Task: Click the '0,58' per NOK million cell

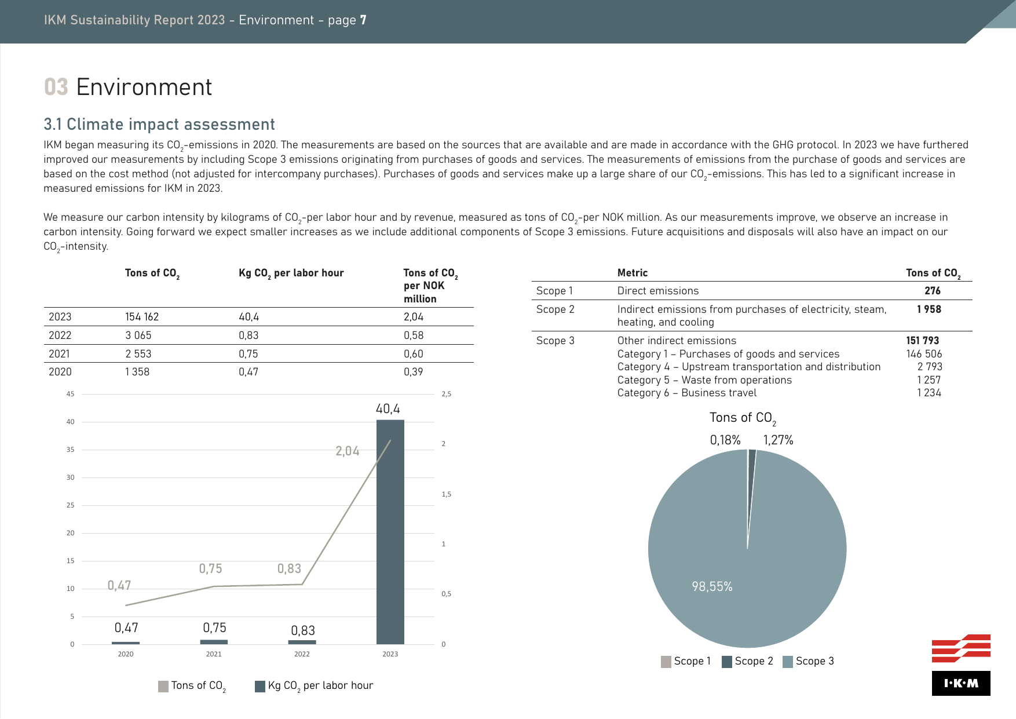Action: pos(414,335)
